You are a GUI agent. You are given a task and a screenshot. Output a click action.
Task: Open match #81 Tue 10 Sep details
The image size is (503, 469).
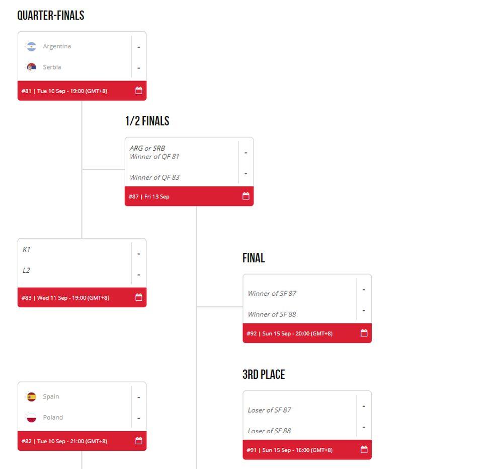click(64, 91)
